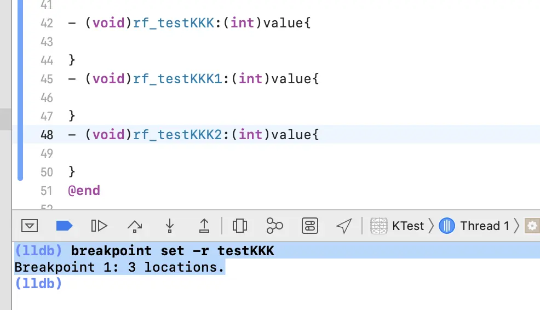Click the closing brace on line 44
The height and width of the screenshot is (310, 540).
[x=72, y=60]
